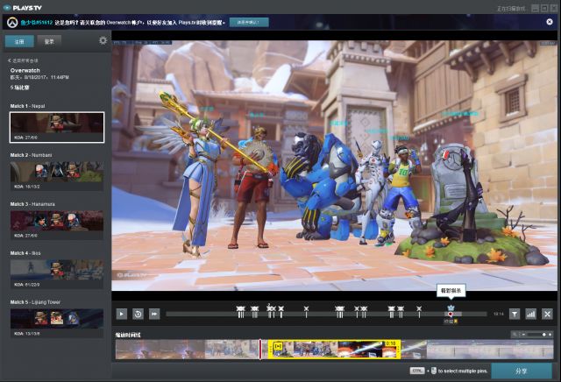Click the clip play icon inside yellow selection
The width and height of the screenshot is (561, 382).
point(278,346)
